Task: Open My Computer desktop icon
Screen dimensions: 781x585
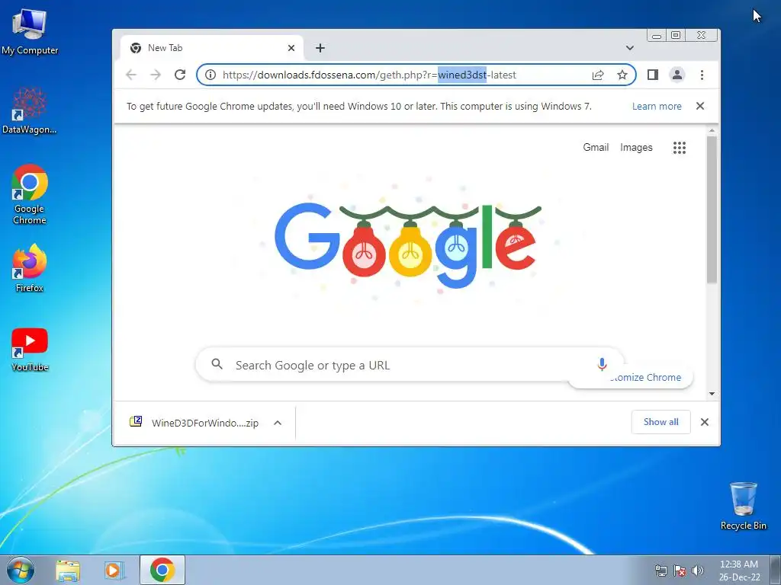Action: (x=30, y=32)
